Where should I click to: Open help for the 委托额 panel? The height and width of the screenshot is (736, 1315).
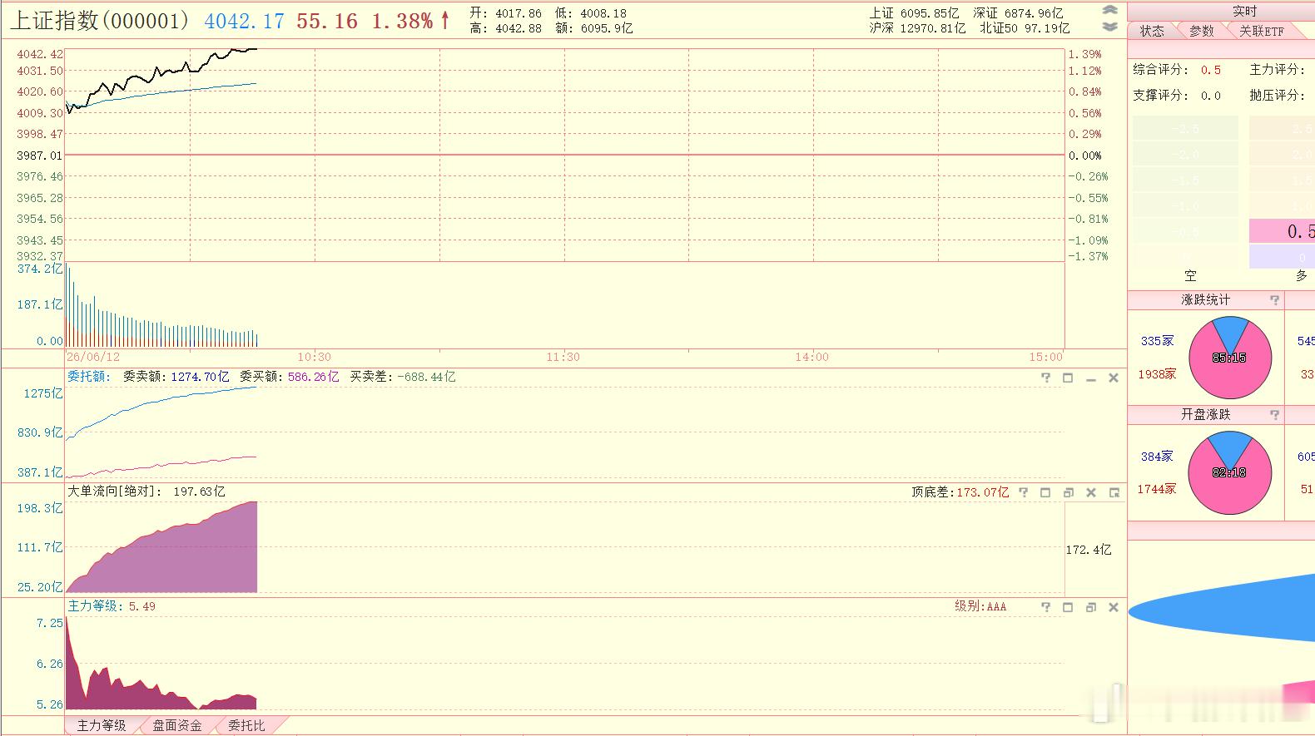point(1046,378)
